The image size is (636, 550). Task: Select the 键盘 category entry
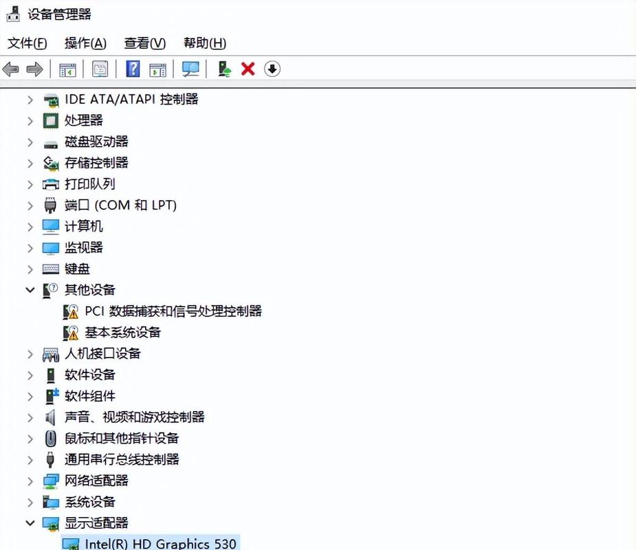(77, 268)
